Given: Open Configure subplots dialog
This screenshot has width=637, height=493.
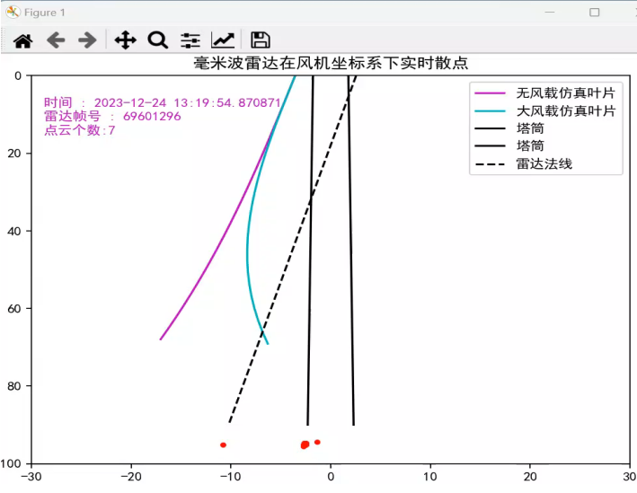Looking at the screenshot, I should click(x=190, y=40).
